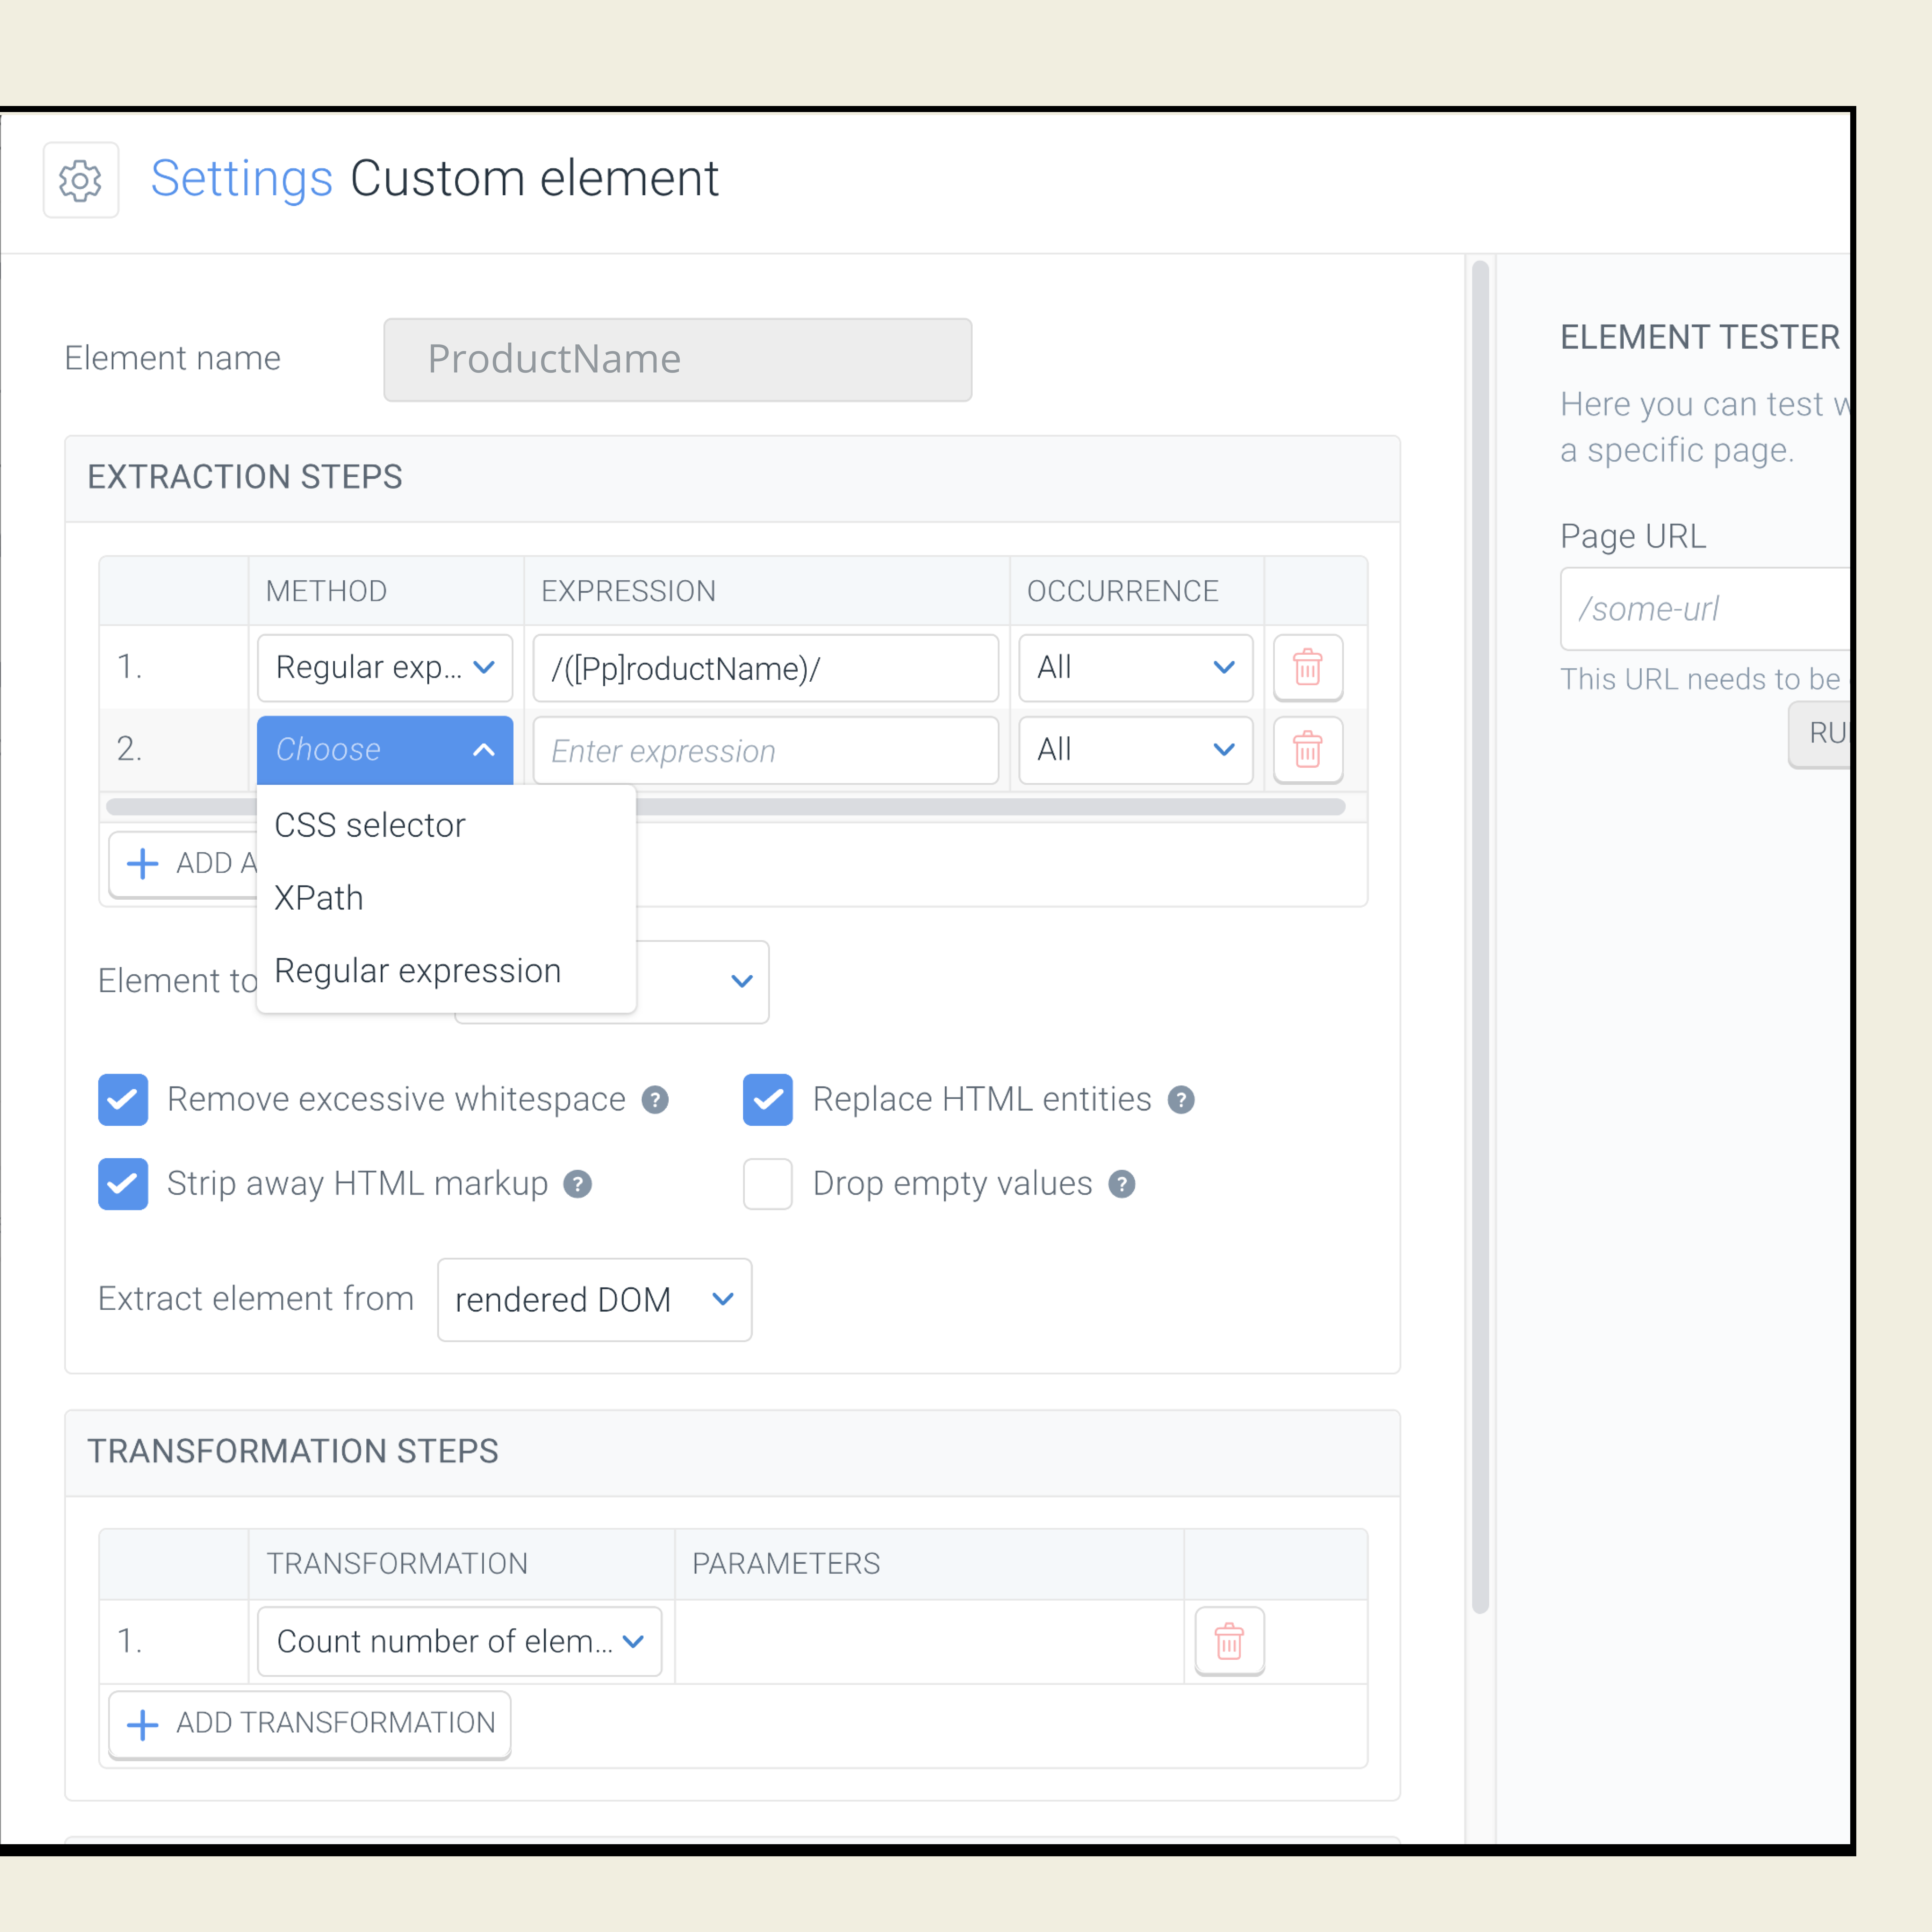Open Count number of elements dropdown
The image size is (1932, 1932).
point(459,1641)
